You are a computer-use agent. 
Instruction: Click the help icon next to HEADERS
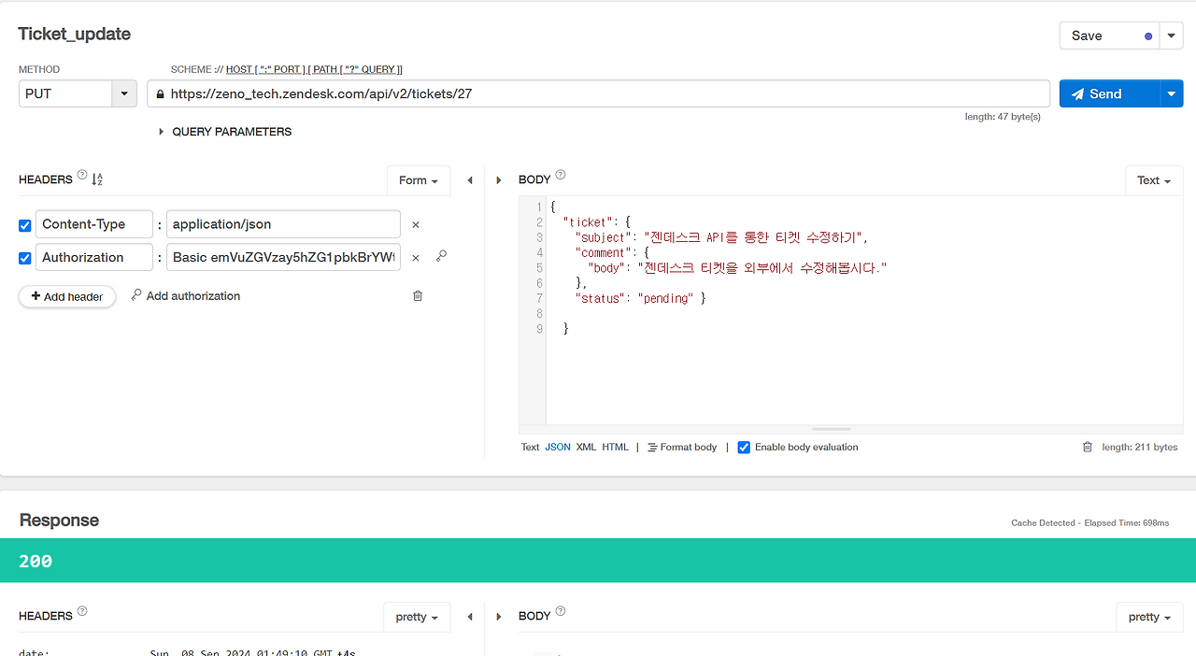tap(82, 175)
